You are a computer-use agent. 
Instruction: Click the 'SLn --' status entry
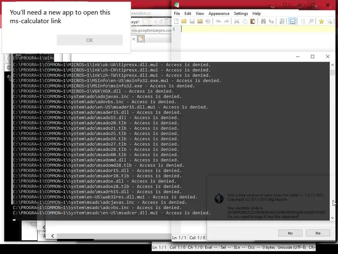[239, 247]
